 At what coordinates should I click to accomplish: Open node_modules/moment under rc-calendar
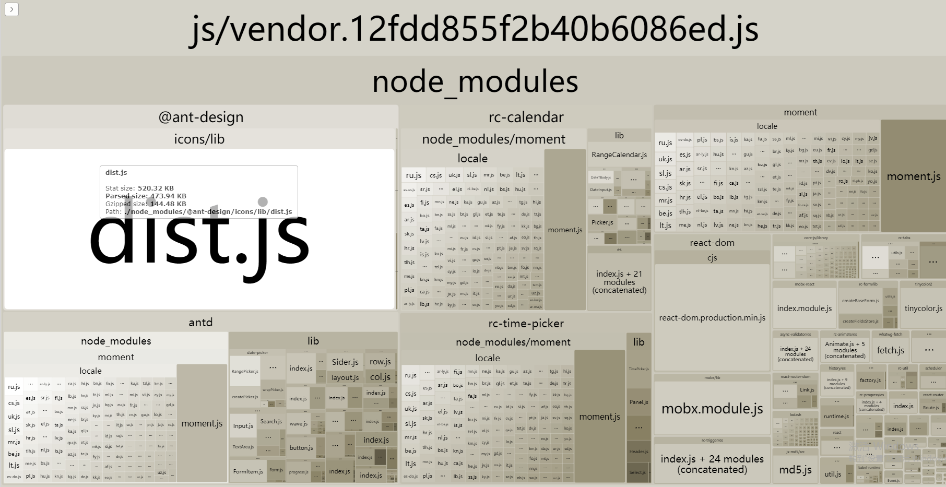pos(493,139)
